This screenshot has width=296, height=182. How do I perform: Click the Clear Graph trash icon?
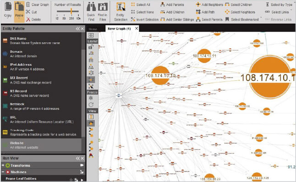(x=28, y=5)
